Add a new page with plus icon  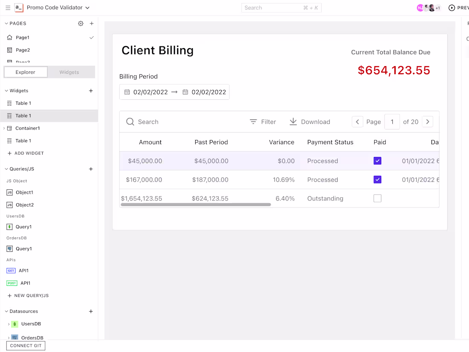pos(92,23)
